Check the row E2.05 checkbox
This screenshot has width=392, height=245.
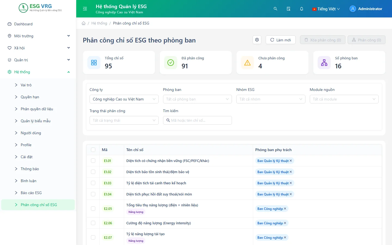(93, 209)
